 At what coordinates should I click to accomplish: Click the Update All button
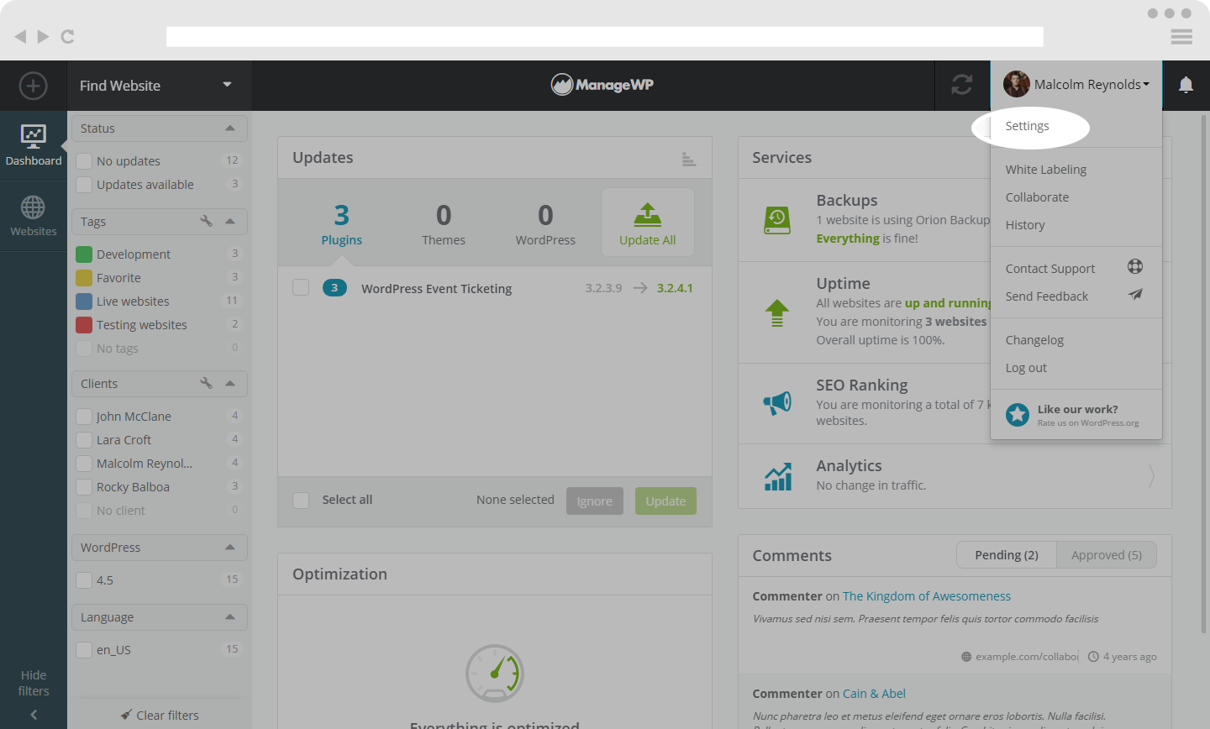pyautogui.click(x=648, y=223)
